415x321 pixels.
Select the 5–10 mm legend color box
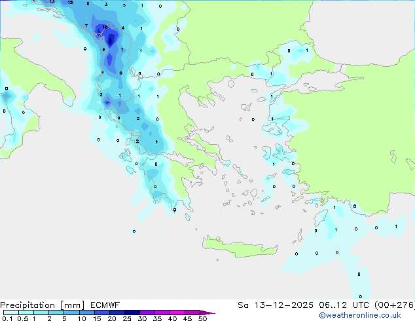(x=71, y=312)
